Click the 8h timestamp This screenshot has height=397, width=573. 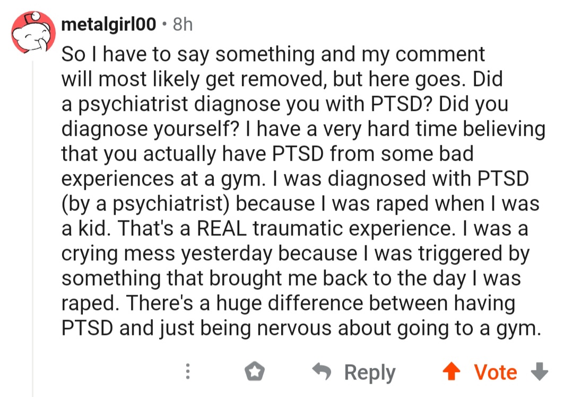click(x=183, y=24)
